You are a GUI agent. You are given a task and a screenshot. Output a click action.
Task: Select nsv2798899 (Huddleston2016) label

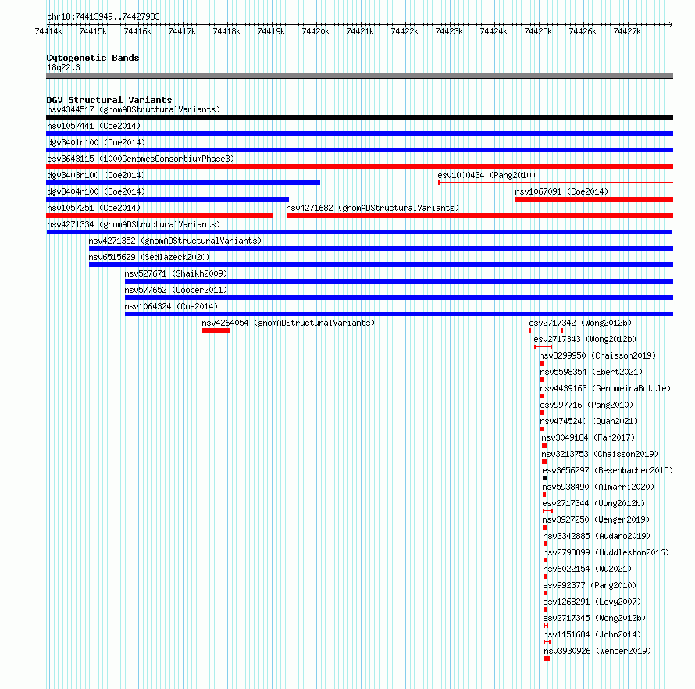click(606, 552)
